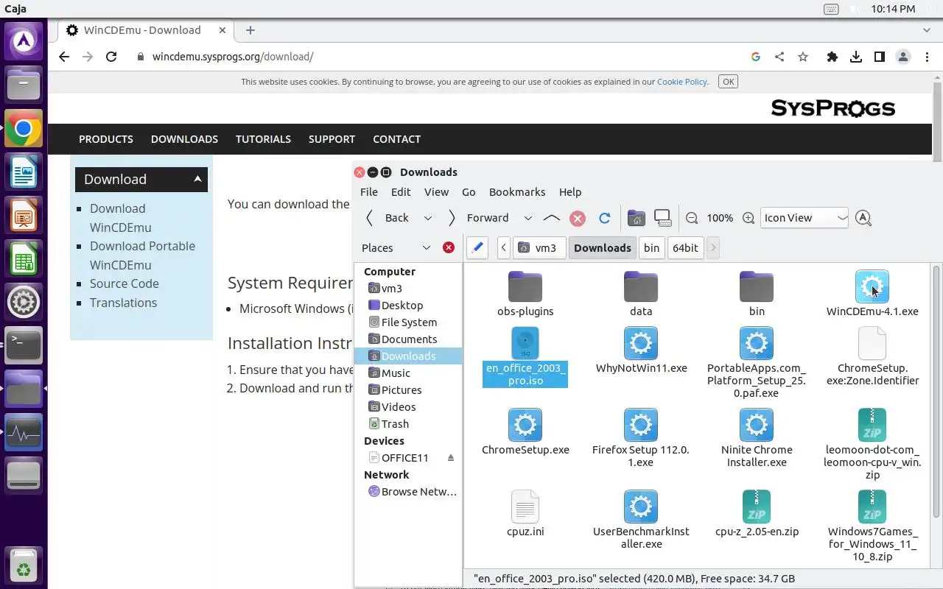
Task: Reload the WinCDEmu browser page
Action: pos(111,57)
